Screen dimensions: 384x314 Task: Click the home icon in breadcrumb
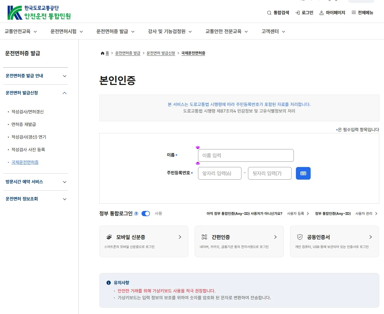[x=103, y=53]
